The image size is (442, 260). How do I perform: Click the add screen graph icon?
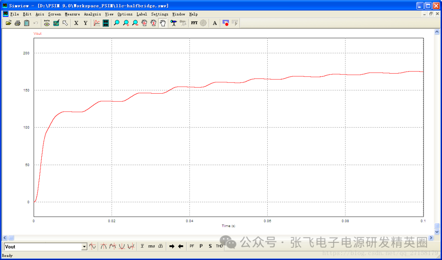97,23
